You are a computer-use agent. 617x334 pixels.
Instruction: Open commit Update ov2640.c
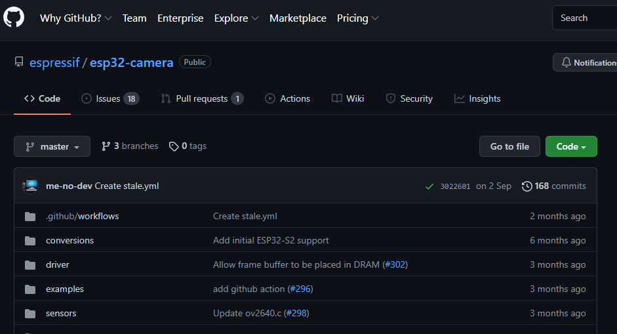click(247, 314)
